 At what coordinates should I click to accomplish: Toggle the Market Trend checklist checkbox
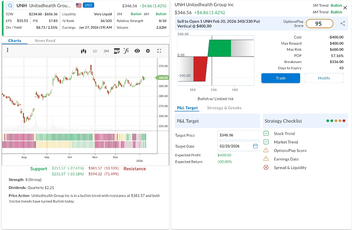coord(266,142)
